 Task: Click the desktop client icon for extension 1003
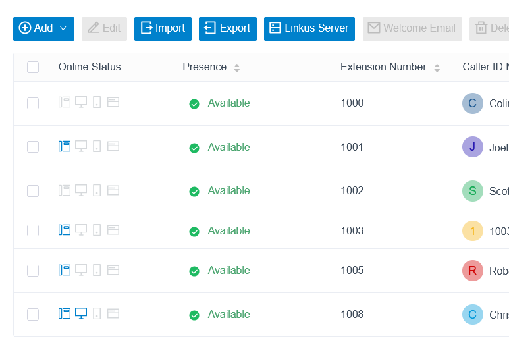(81, 230)
